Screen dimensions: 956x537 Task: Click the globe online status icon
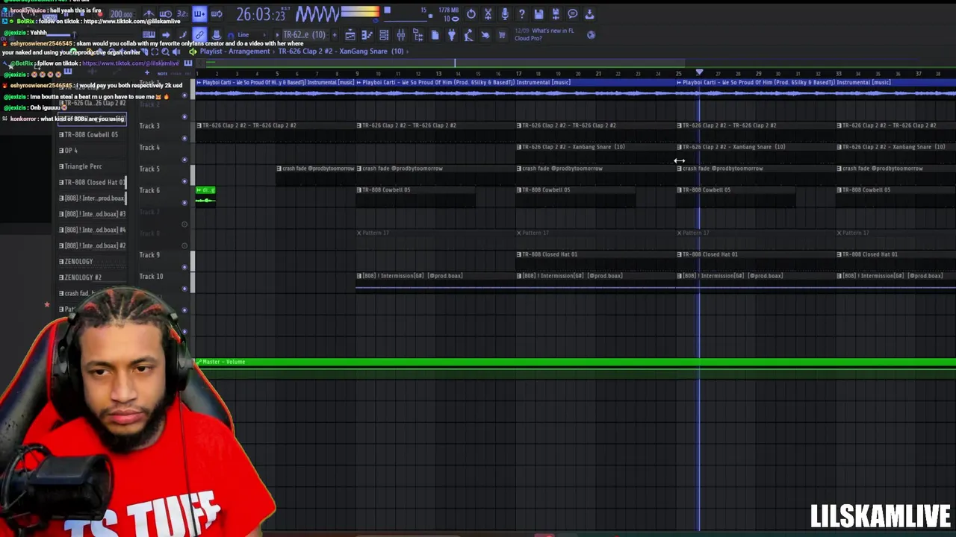tap(591, 35)
